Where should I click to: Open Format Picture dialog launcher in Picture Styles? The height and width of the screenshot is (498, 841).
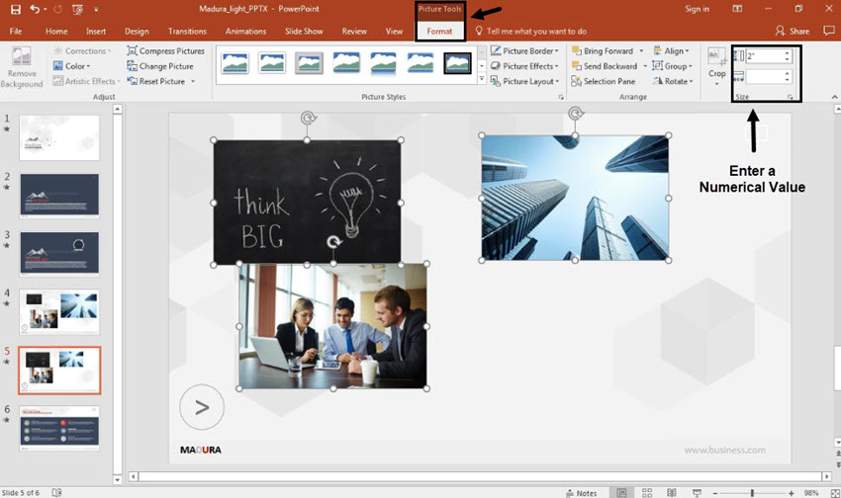(561, 97)
